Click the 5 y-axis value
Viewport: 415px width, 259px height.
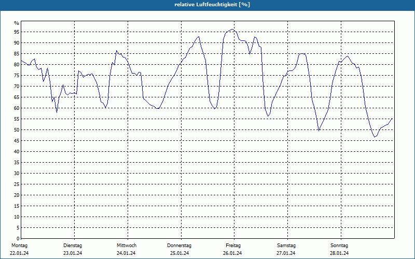point(18,228)
